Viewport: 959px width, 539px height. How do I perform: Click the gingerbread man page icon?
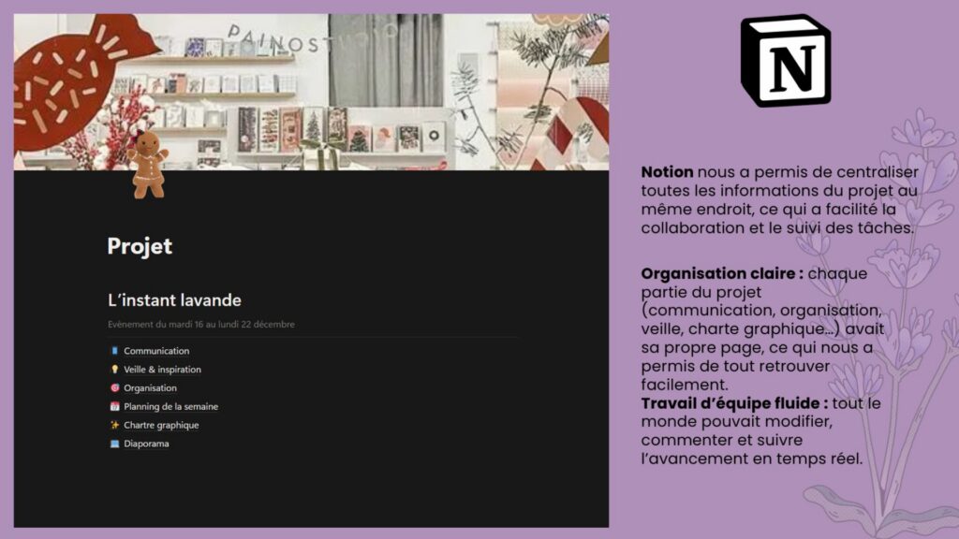point(147,164)
